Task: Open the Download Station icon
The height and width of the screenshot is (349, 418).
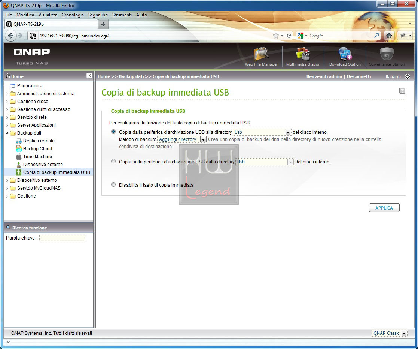Action: tap(345, 56)
